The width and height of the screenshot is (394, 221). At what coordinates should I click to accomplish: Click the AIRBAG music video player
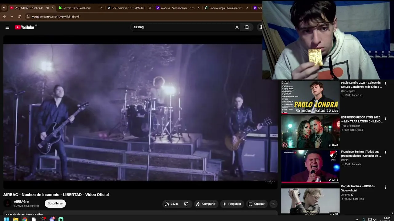tap(140, 112)
